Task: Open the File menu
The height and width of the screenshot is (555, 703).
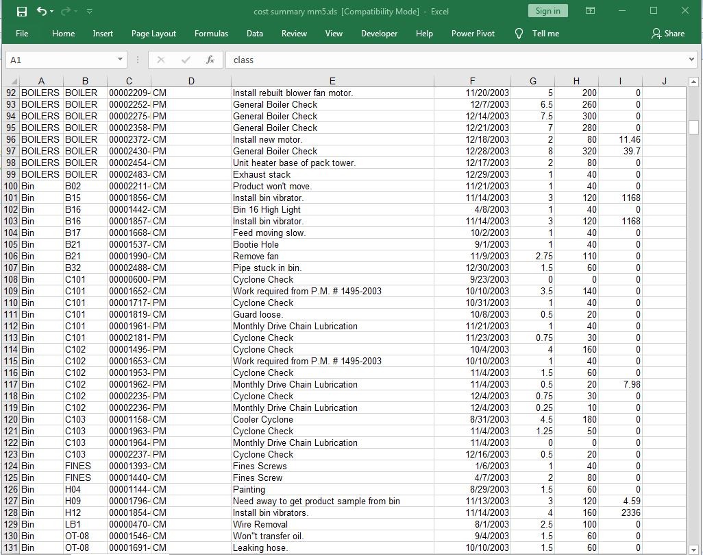Action: [22, 33]
